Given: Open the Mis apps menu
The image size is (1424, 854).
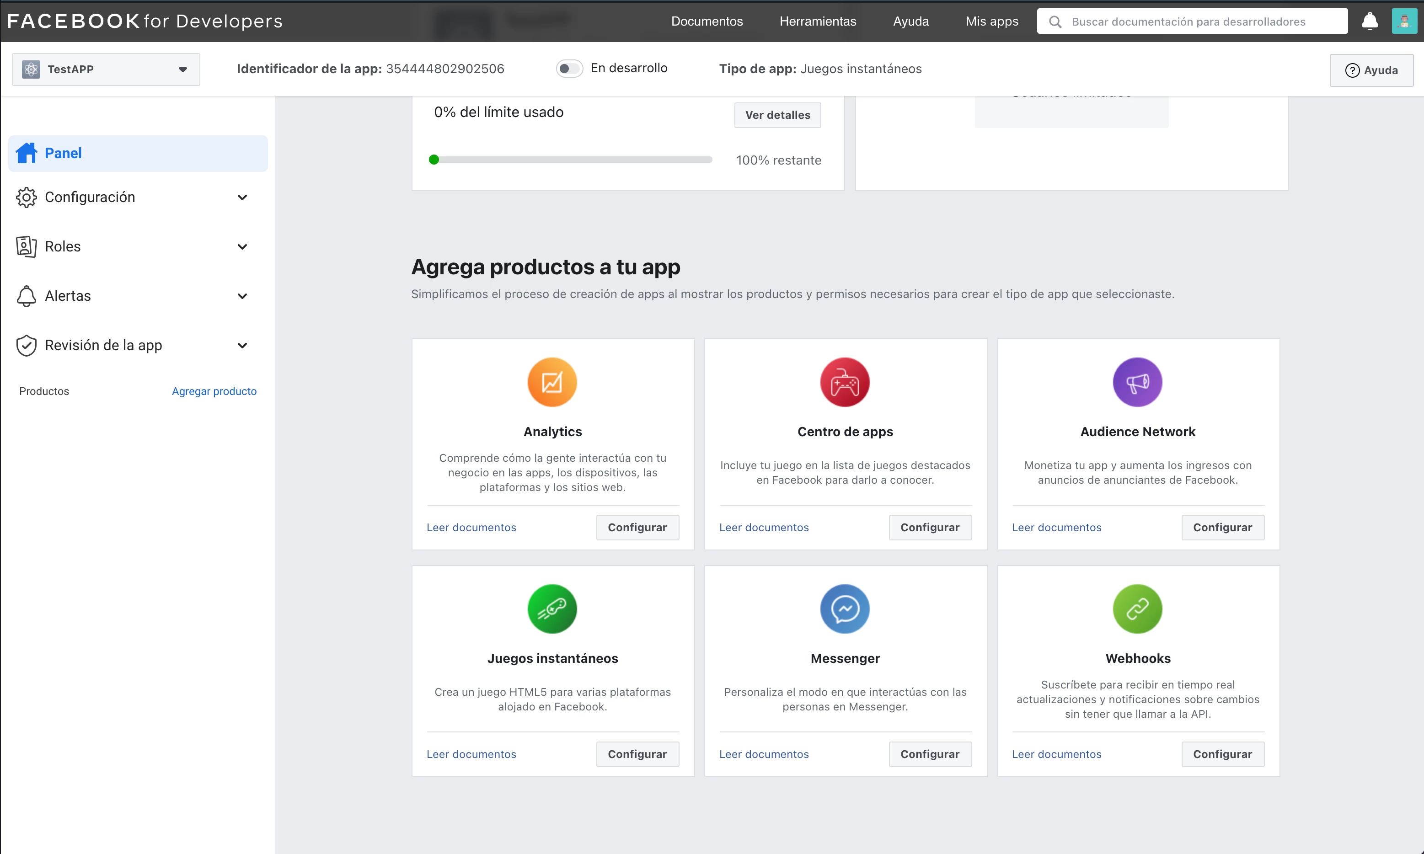Looking at the screenshot, I should click(x=991, y=21).
